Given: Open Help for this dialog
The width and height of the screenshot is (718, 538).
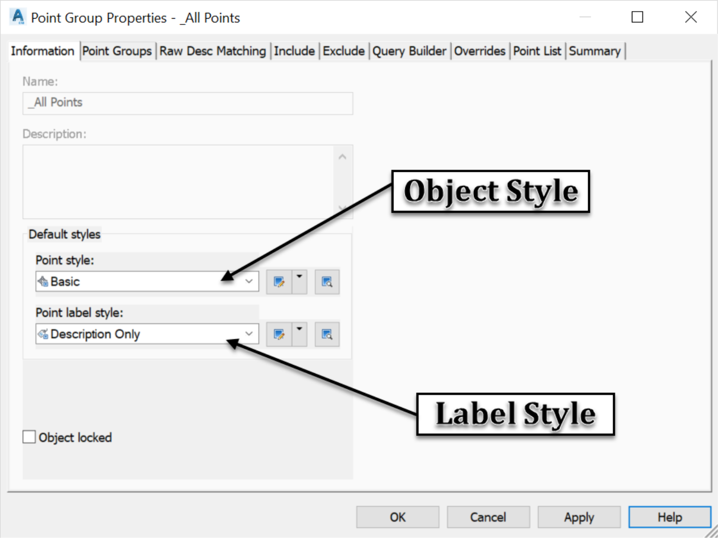Looking at the screenshot, I should click(x=670, y=517).
